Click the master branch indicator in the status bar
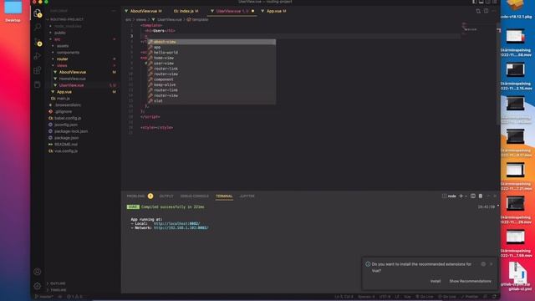Image resolution: width=535 pixels, height=301 pixels. point(44,297)
